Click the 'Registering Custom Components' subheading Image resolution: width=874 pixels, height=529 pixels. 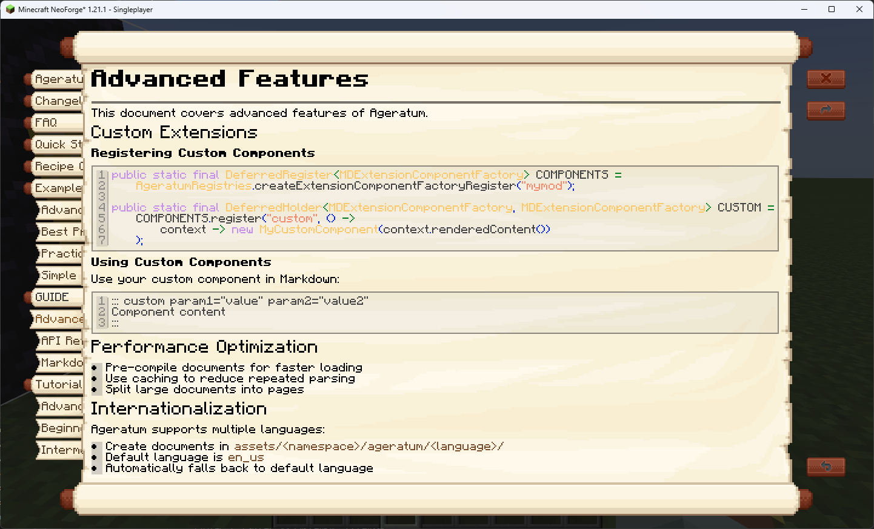[203, 153]
